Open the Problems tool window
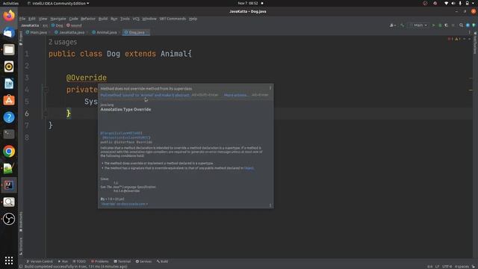The width and height of the screenshot is (478, 269). point(99,262)
